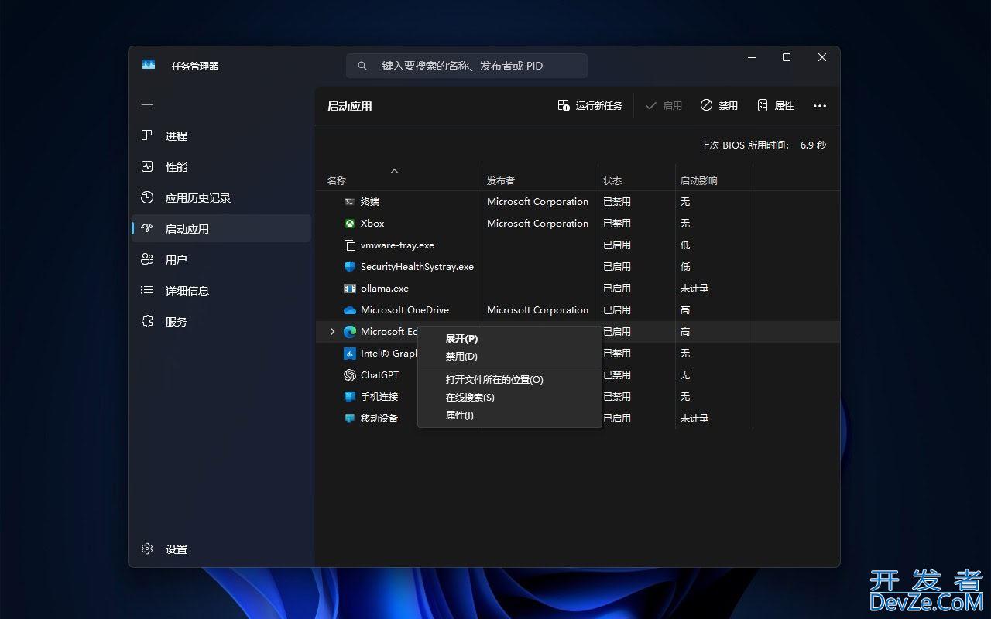Select the ollama.exe row name
Viewport: 991px width, 619px height.
point(385,288)
